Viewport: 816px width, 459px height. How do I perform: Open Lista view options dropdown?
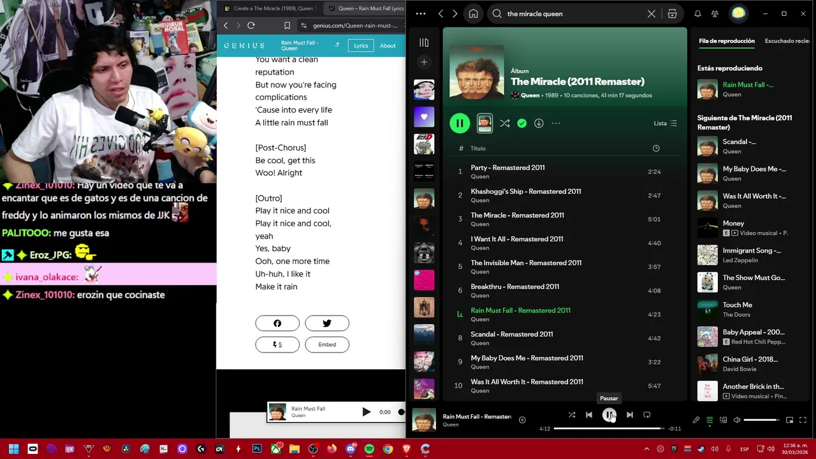[x=666, y=123]
